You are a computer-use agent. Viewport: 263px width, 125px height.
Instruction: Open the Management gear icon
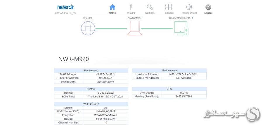(189, 7)
